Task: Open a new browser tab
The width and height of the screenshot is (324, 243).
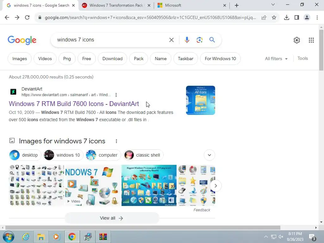Action: click(x=237, y=5)
